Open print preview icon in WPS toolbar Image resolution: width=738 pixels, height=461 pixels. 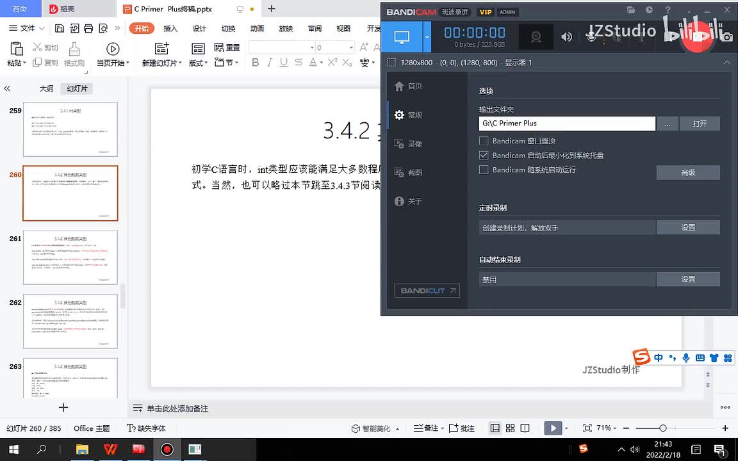point(103,28)
